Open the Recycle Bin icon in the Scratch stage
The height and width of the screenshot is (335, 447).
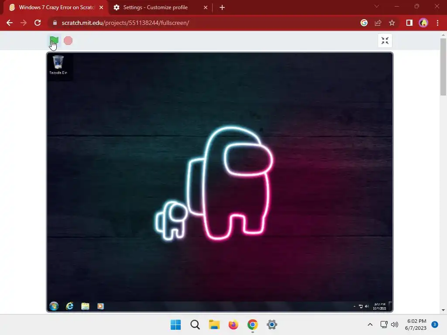58,65
